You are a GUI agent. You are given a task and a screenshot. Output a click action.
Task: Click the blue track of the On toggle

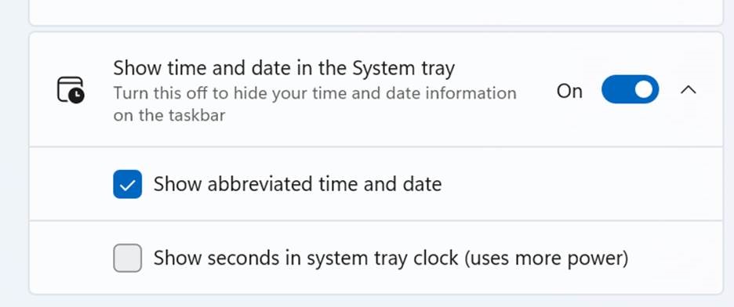(x=618, y=89)
